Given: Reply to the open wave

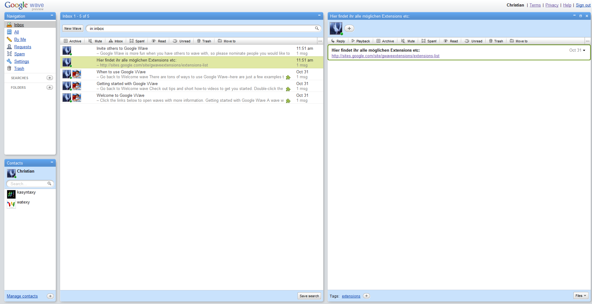Looking at the screenshot, I should 338,41.
